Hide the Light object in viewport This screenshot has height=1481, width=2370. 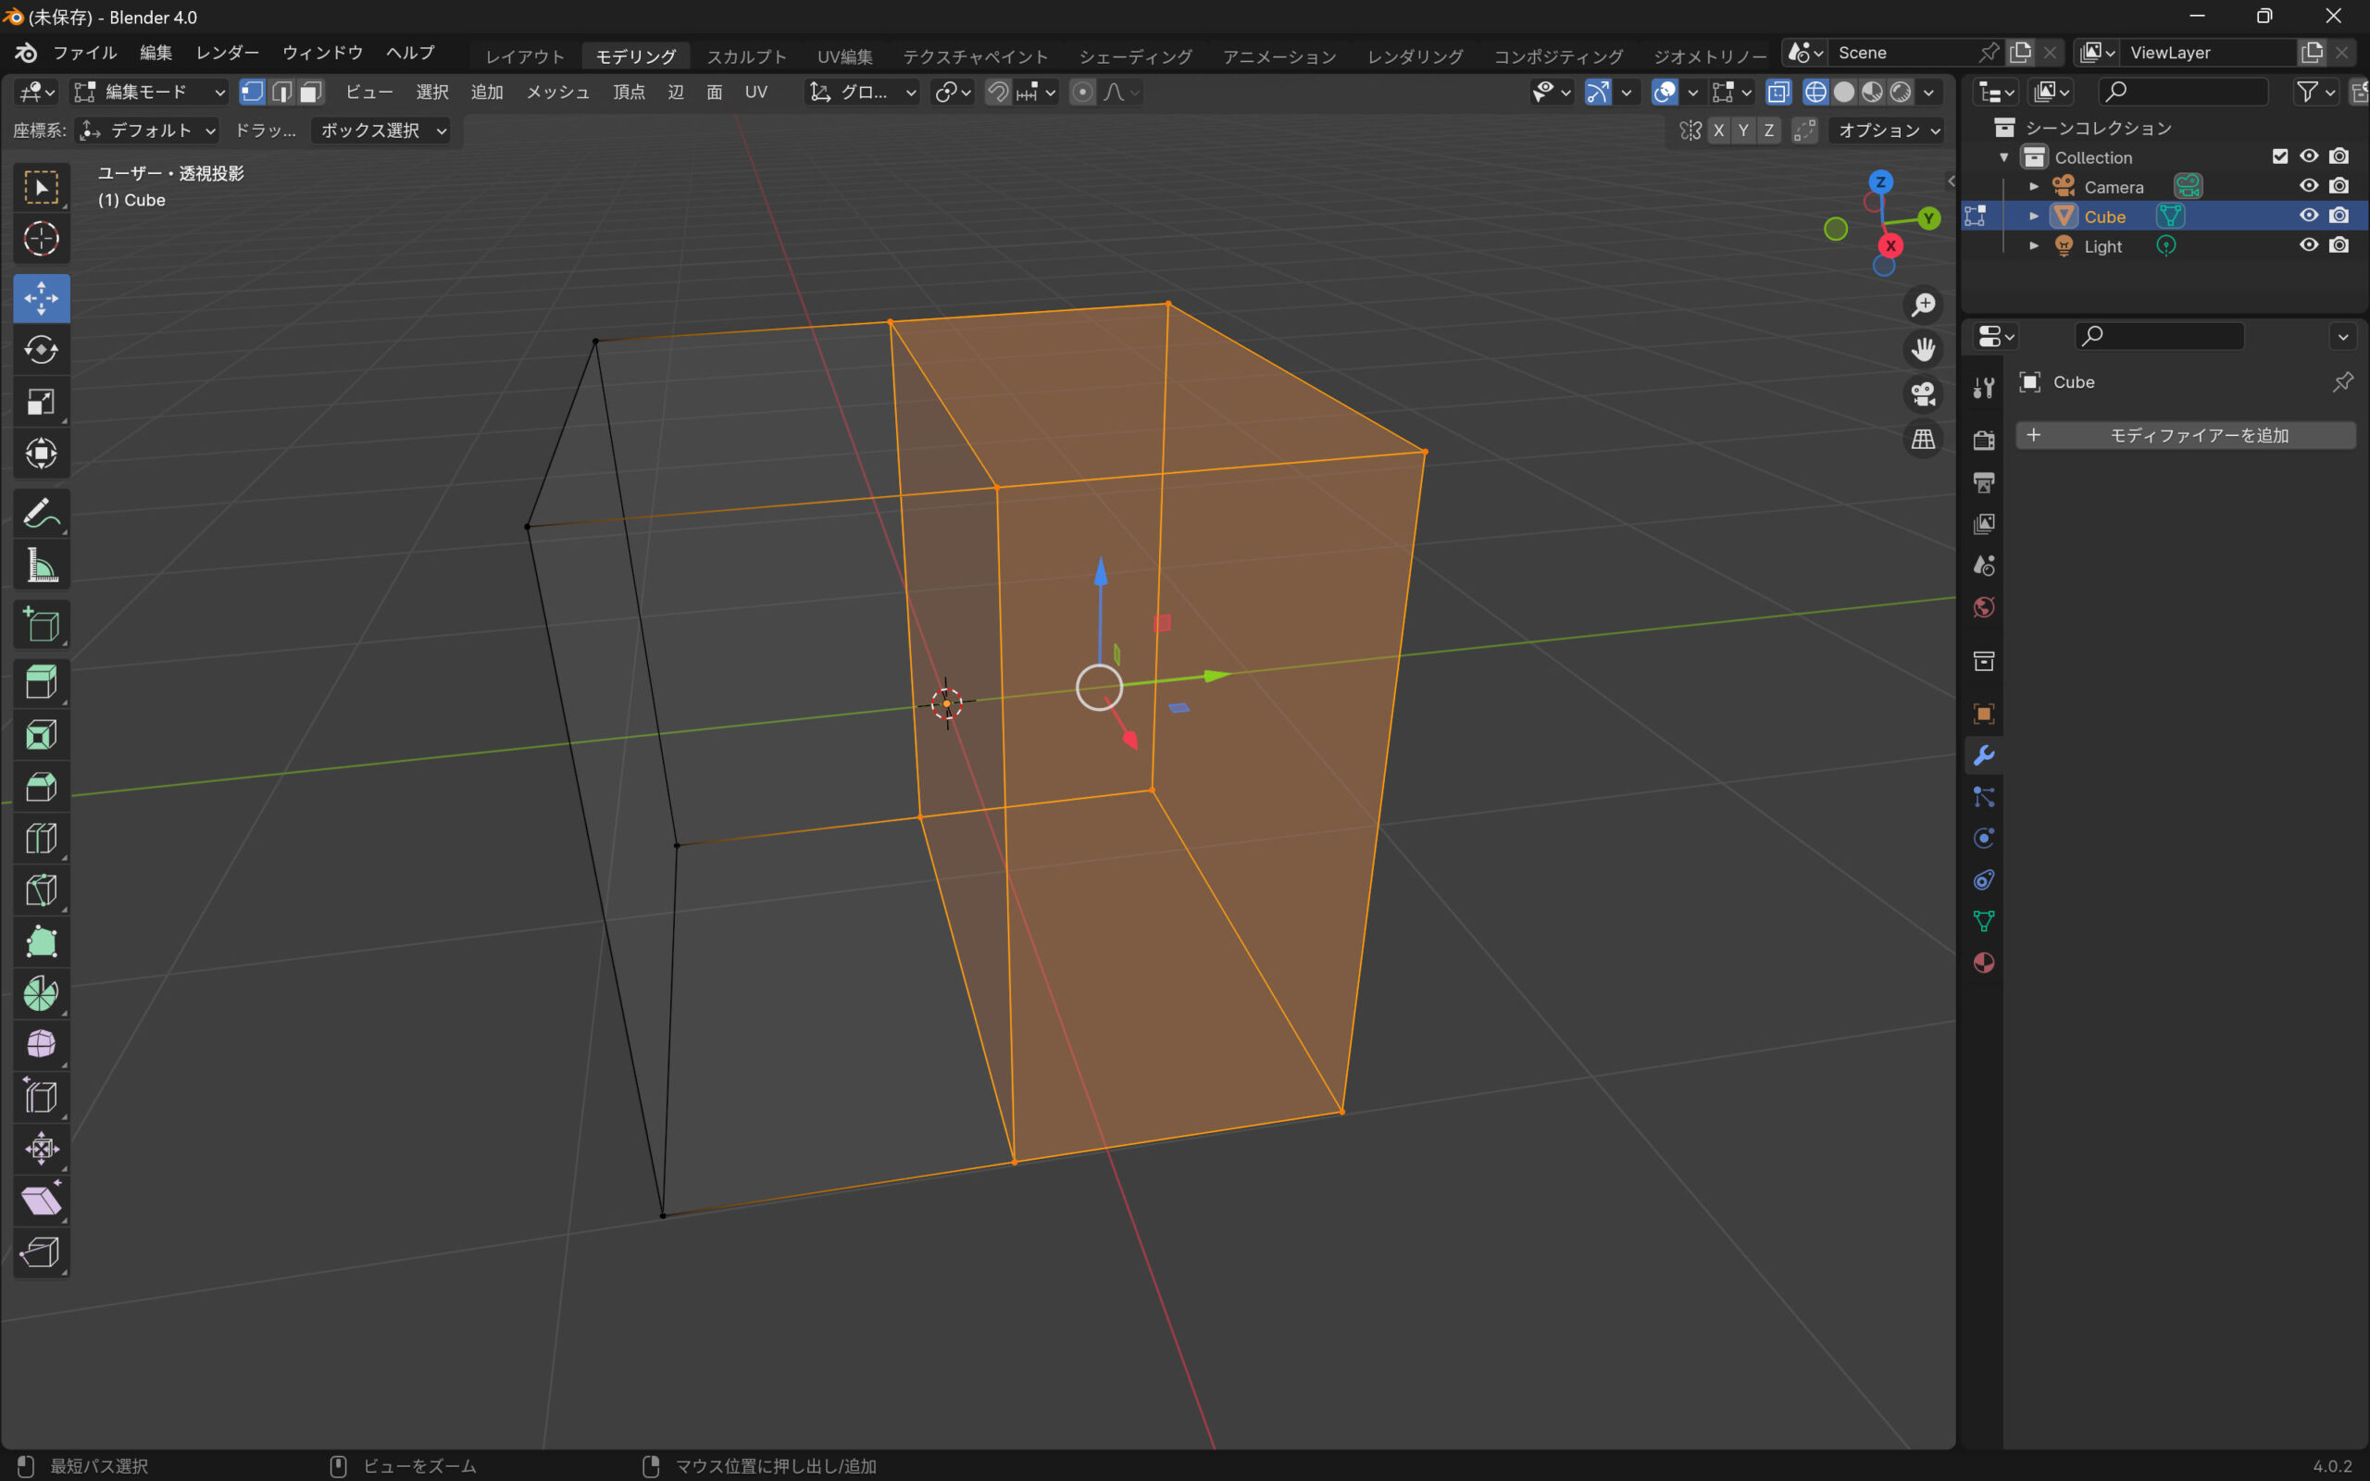pos(2308,245)
